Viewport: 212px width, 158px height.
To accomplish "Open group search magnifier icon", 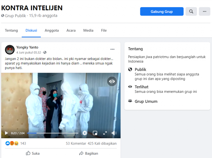I will click(191, 12).
